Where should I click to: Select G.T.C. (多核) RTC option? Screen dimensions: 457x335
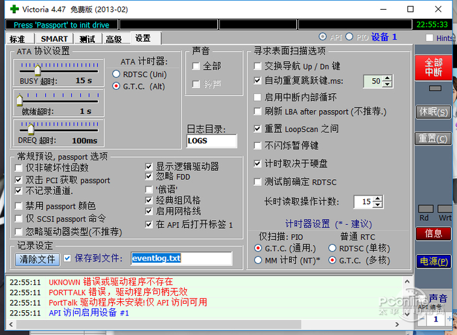[x=332, y=260]
